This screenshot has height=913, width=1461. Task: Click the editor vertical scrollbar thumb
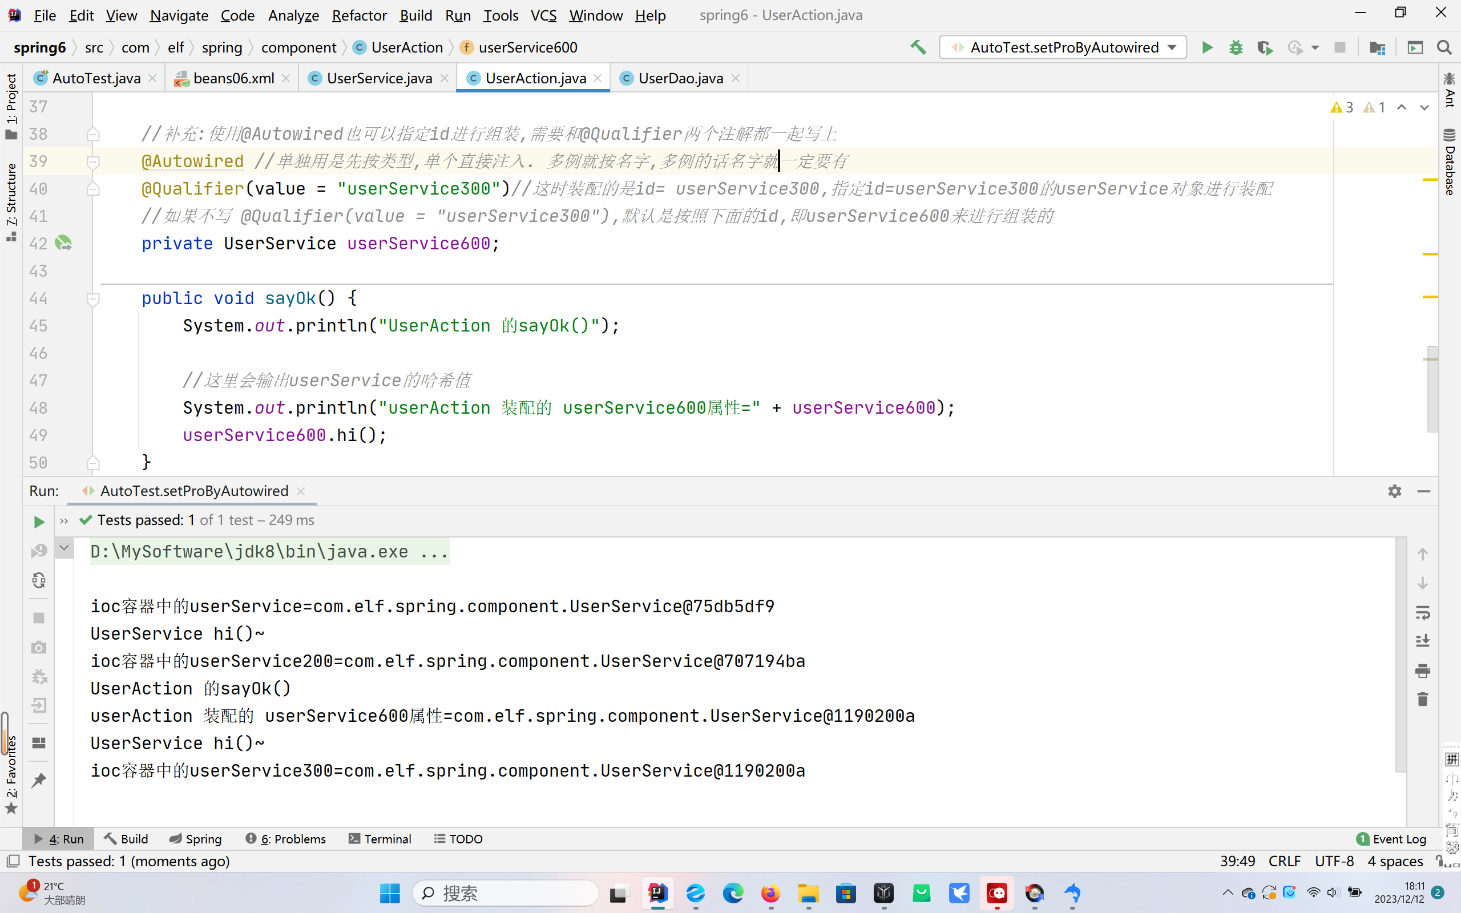pyautogui.click(x=1432, y=389)
